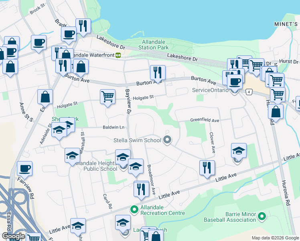Select the ServiceOntario label
300x241 pixels.
pyautogui.click(x=210, y=90)
